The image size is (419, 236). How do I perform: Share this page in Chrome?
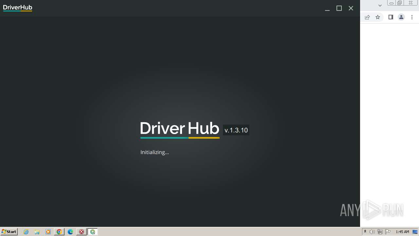pyautogui.click(x=367, y=17)
